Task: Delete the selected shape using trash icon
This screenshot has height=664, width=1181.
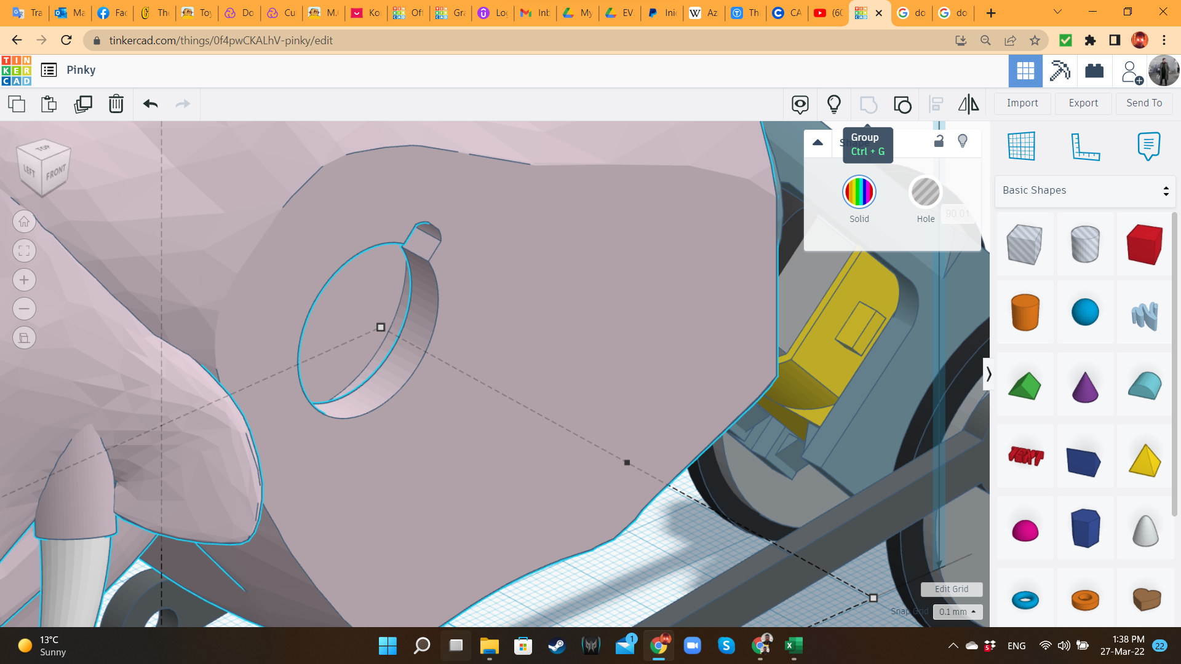Action: tap(116, 104)
